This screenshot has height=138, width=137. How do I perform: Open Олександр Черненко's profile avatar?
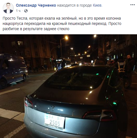[x=8, y=8]
